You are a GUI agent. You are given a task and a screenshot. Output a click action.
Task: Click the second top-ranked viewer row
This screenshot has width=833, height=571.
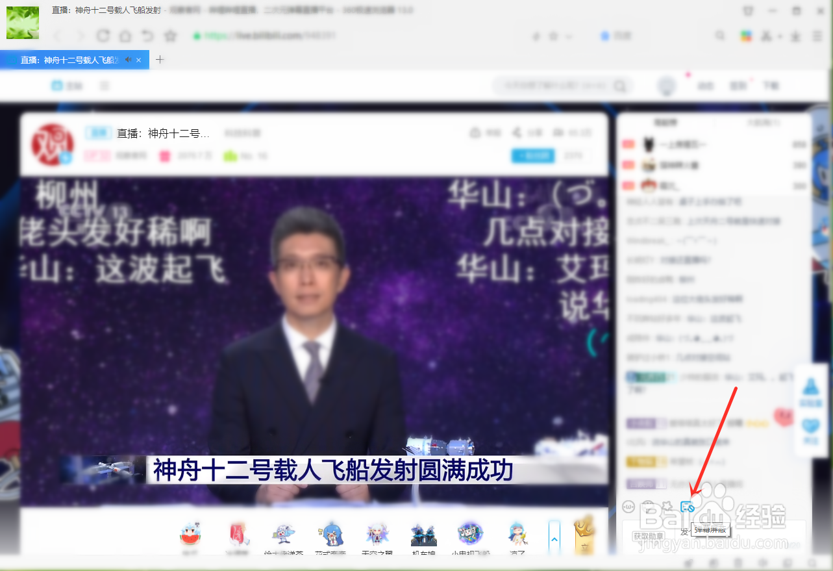pos(714,165)
